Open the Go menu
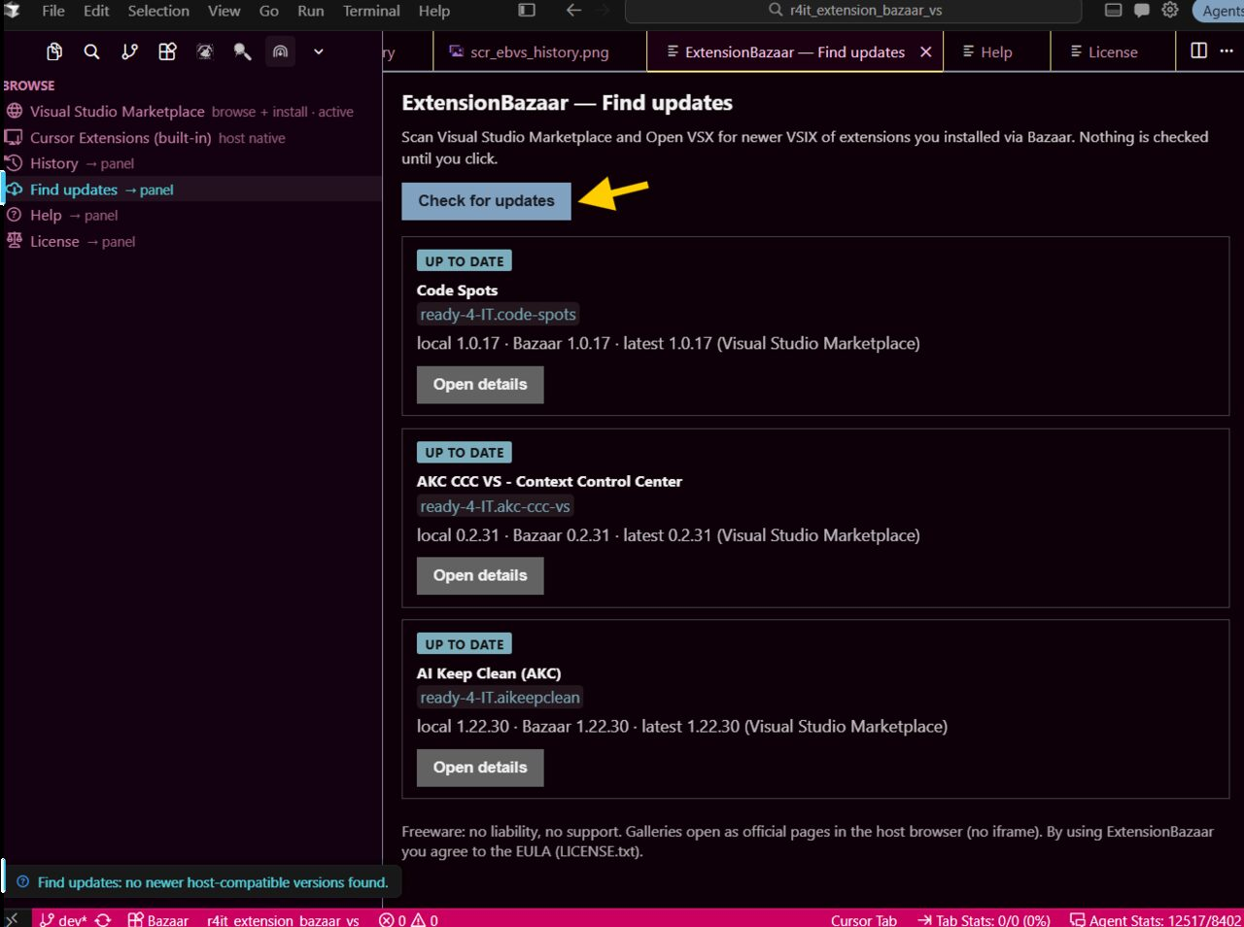The width and height of the screenshot is (1244, 927). (x=269, y=11)
